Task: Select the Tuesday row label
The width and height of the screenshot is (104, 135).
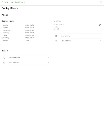Action: (6, 28)
